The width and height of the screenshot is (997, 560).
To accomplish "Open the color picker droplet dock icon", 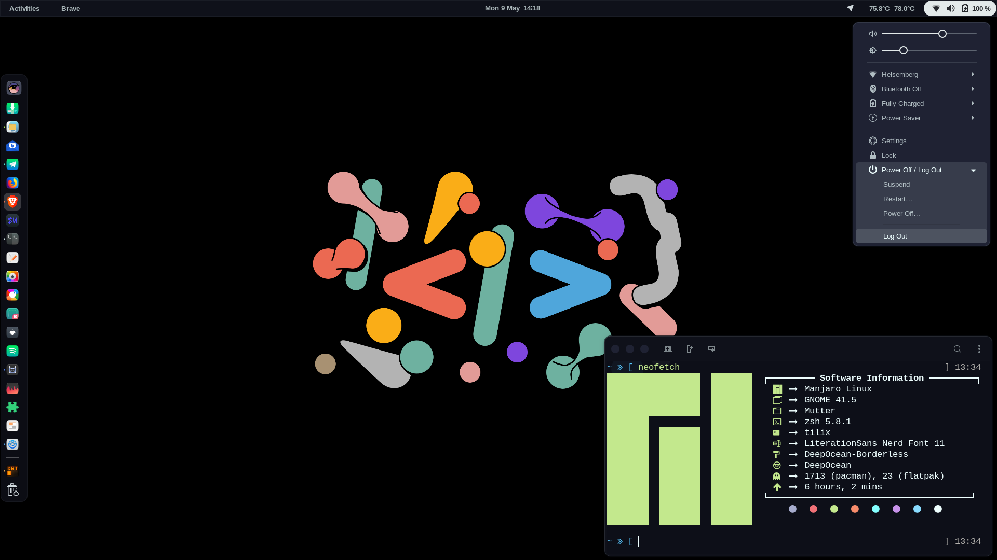I will [x=12, y=276].
